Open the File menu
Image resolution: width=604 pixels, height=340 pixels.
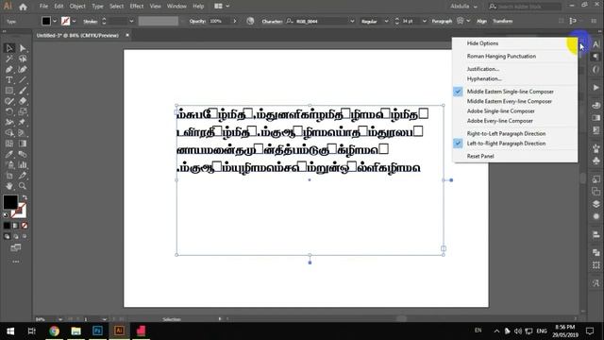tap(44, 7)
